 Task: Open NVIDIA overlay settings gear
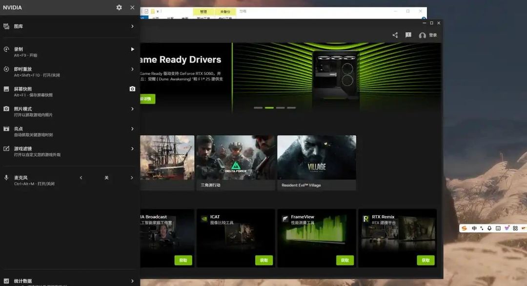coord(119,7)
